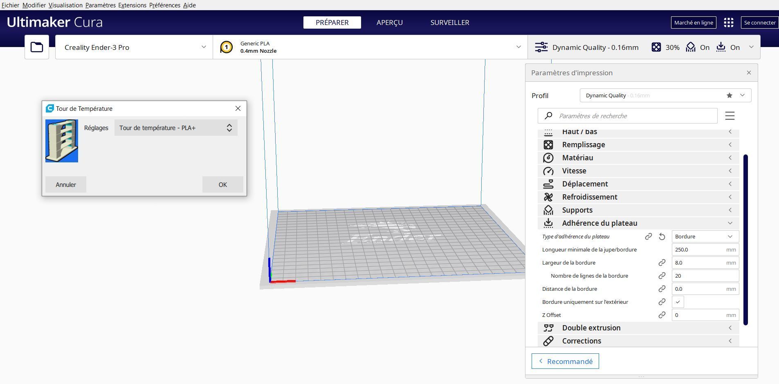Viewport: 779px width, 384px height.
Task: Click the Paramètres de recherche search field
Action: 628,116
